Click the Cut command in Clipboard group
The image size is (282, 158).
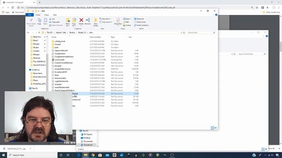tap(52, 19)
